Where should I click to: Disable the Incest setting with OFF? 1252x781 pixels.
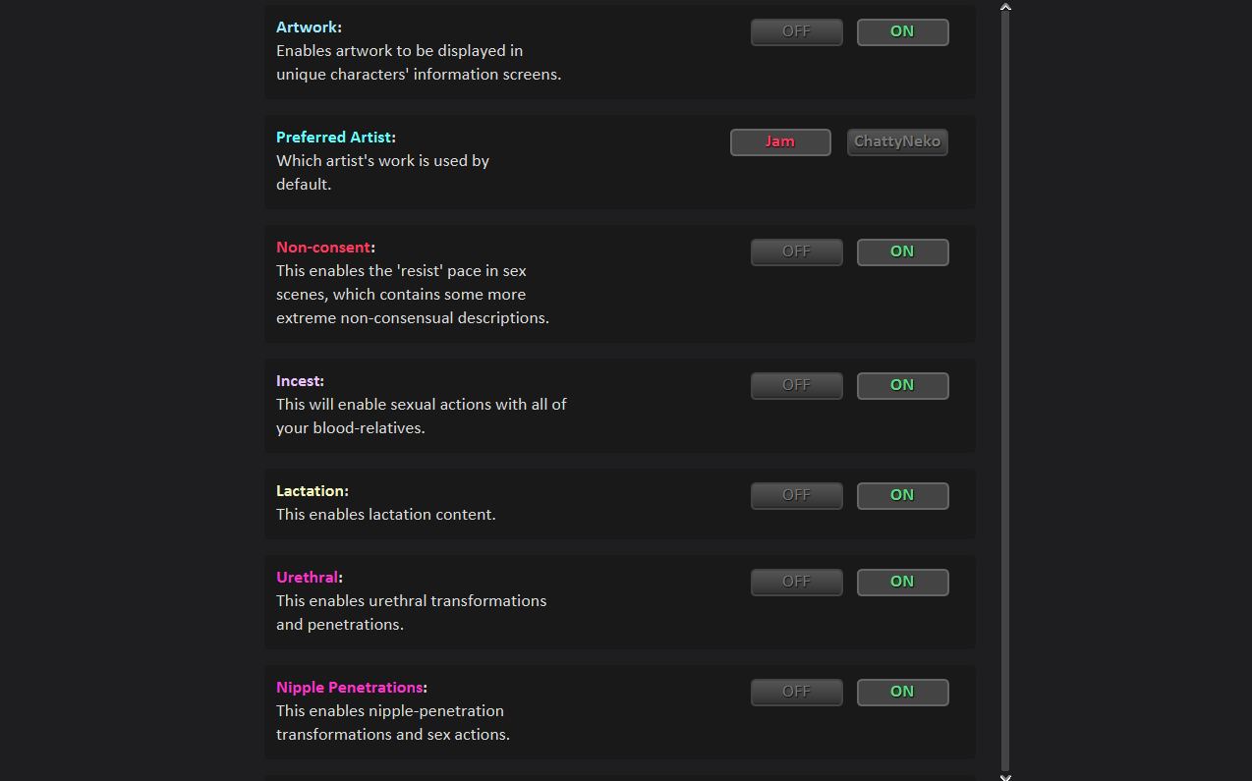[x=796, y=385]
